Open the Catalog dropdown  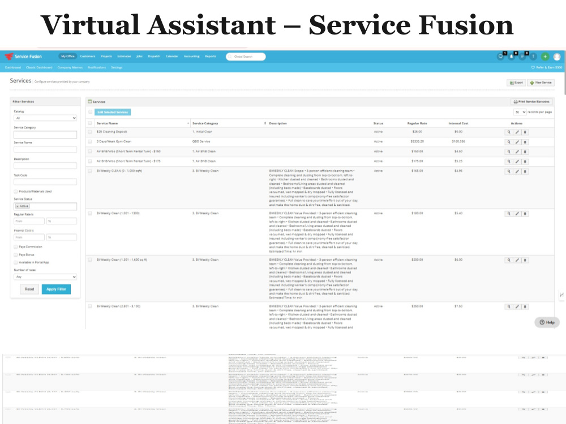45,118
